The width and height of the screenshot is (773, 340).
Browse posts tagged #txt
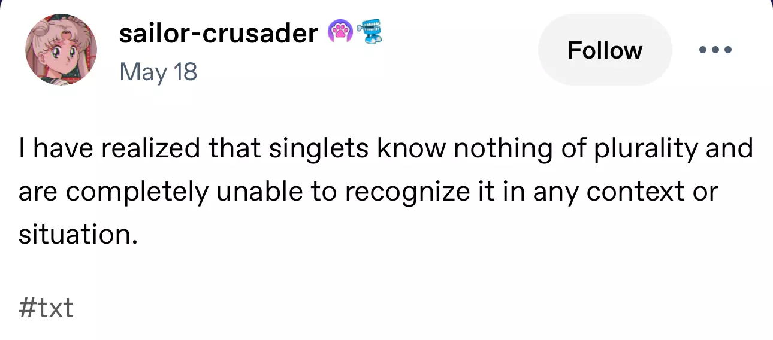pos(46,308)
